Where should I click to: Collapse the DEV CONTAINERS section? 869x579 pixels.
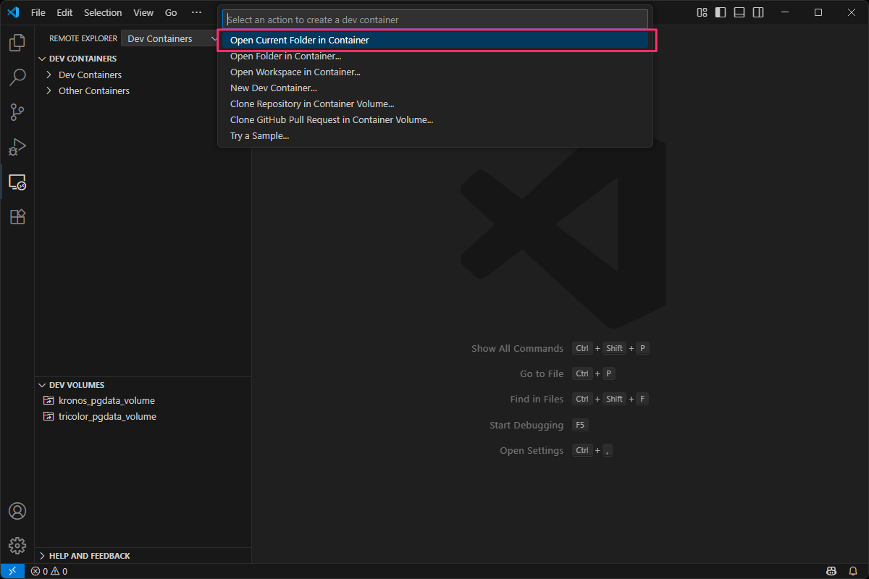pos(143,59)
